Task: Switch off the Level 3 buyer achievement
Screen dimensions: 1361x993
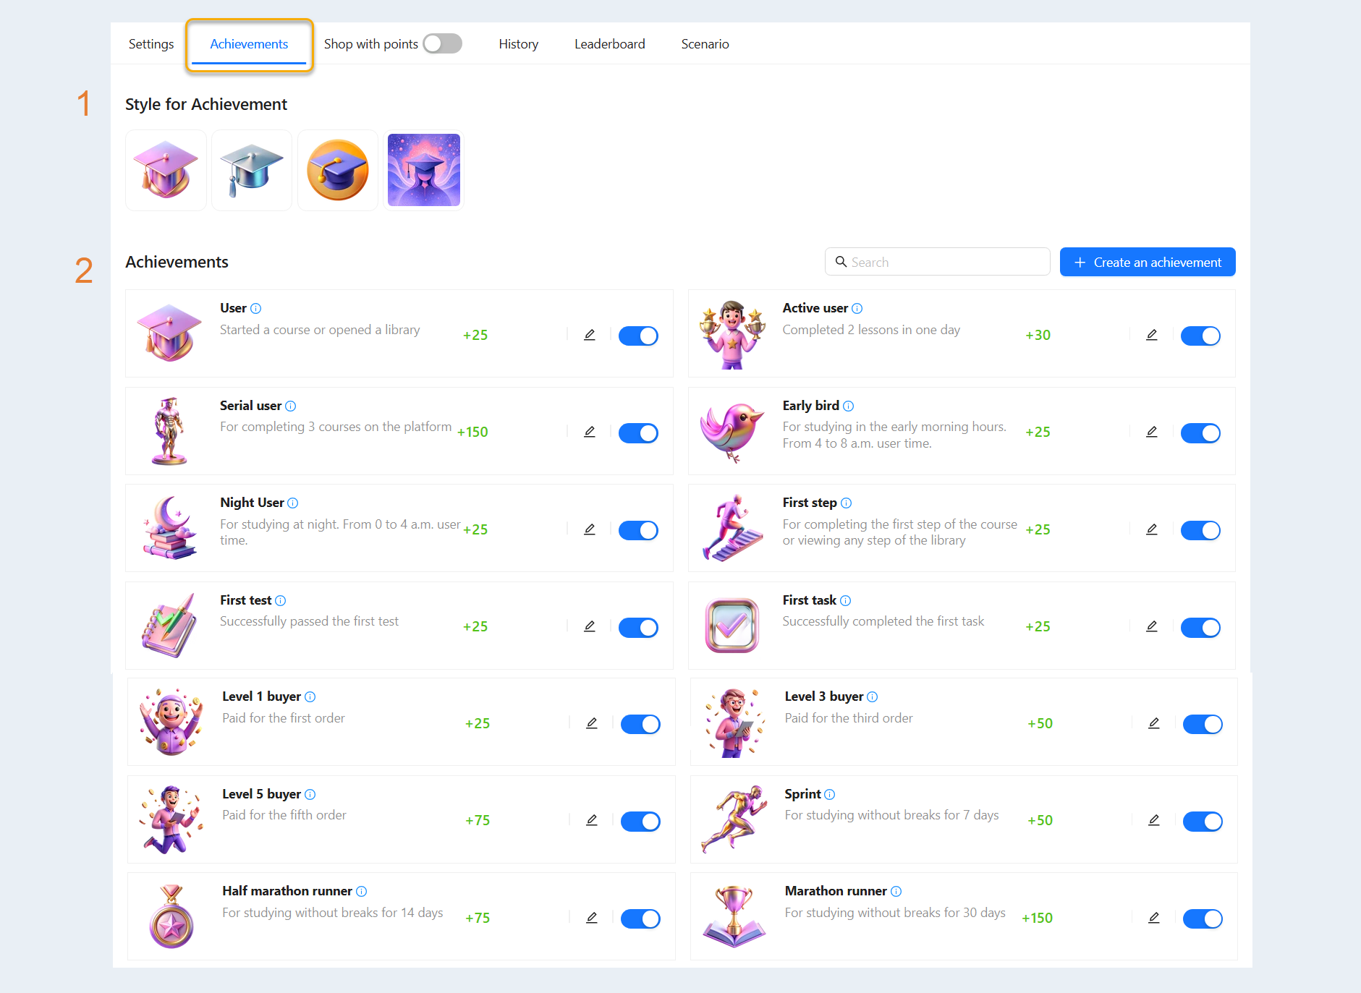Action: [1203, 724]
